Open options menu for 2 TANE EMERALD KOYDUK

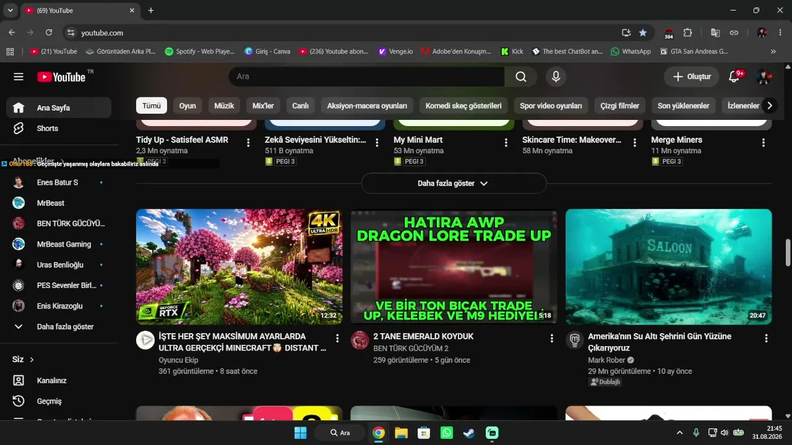(552, 338)
